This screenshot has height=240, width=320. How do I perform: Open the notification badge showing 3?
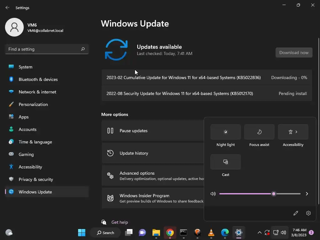coord(311,232)
